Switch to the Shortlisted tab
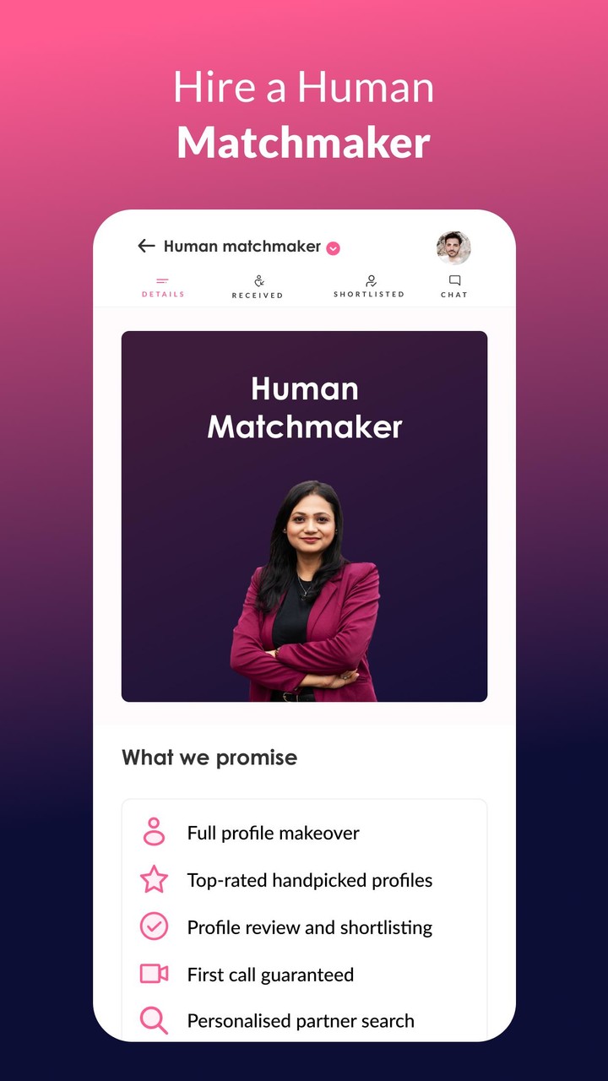This screenshot has height=1081, width=608. click(x=369, y=287)
